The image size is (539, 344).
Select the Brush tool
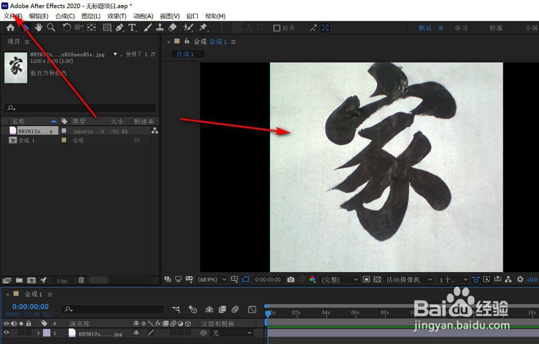(x=146, y=27)
